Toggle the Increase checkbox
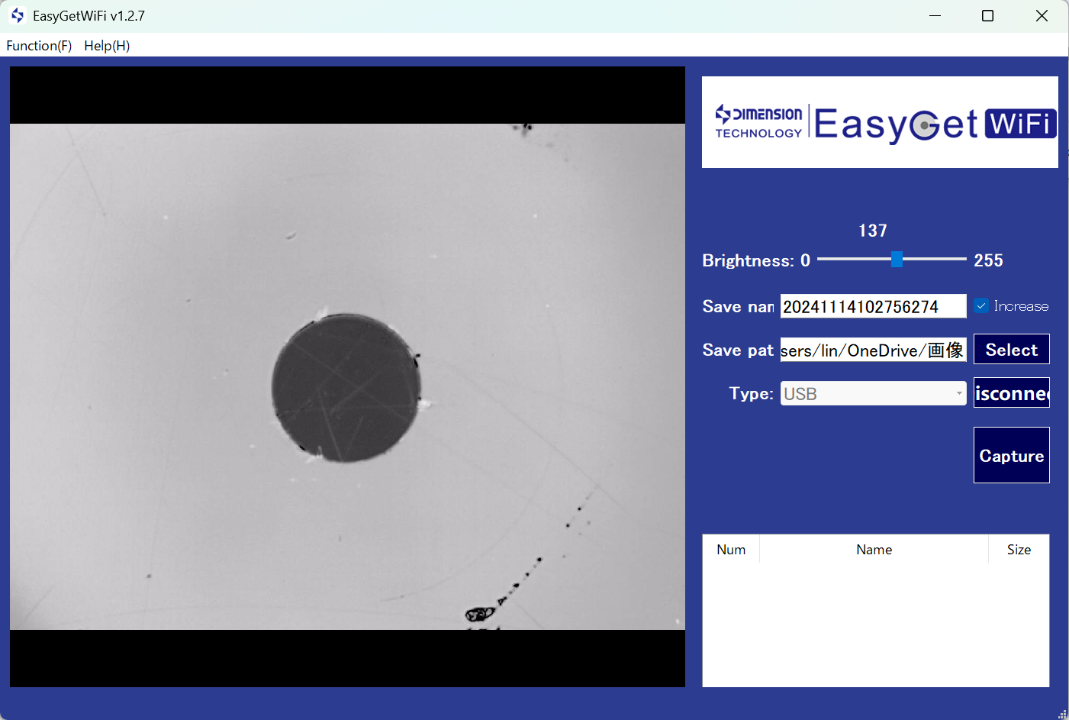This screenshot has width=1069, height=720. click(x=981, y=306)
